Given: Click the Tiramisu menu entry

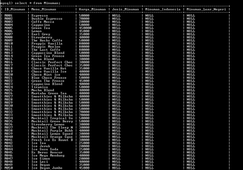Looking at the screenshot, I should click(40, 87).
